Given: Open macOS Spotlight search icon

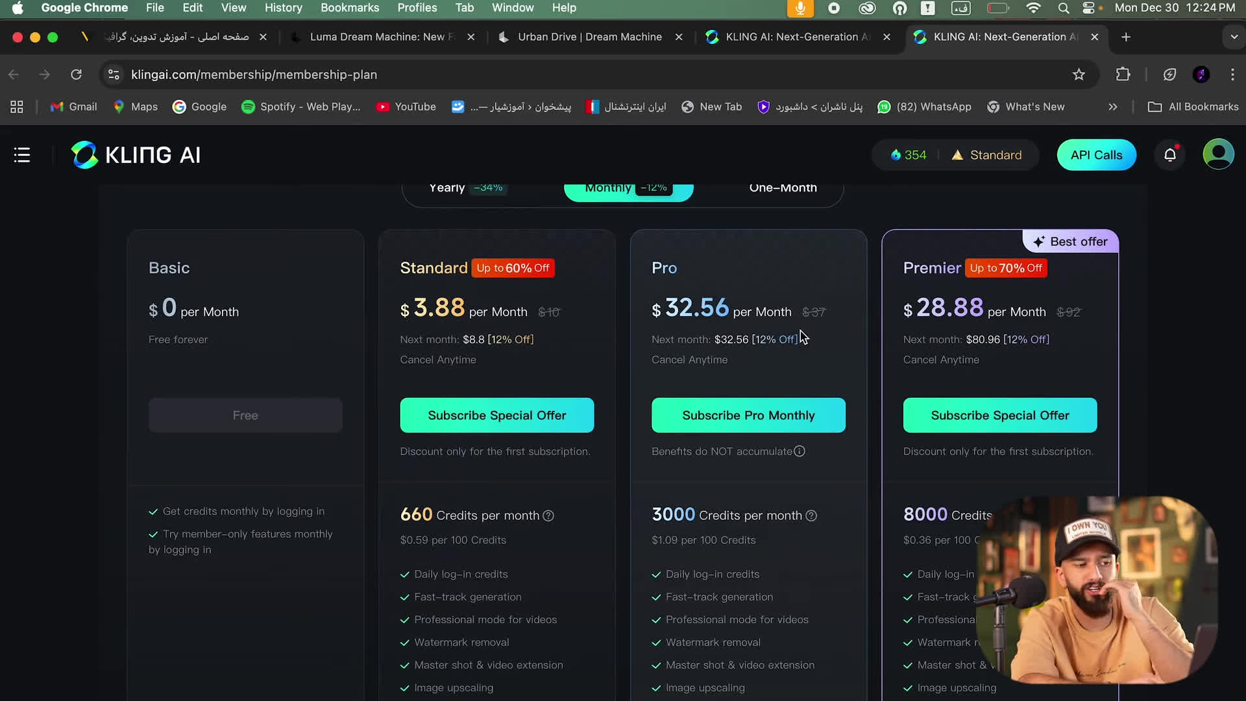Looking at the screenshot, I should point(1063,8).
